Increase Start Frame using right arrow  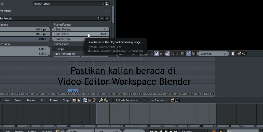[108, 29]
